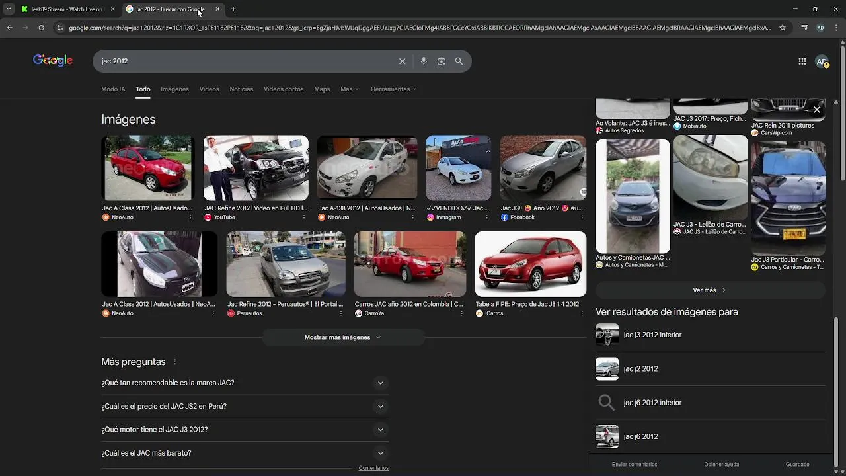
Task: Open the white Jac A-138 2012 thumbnail
Action: click(367, 168)
